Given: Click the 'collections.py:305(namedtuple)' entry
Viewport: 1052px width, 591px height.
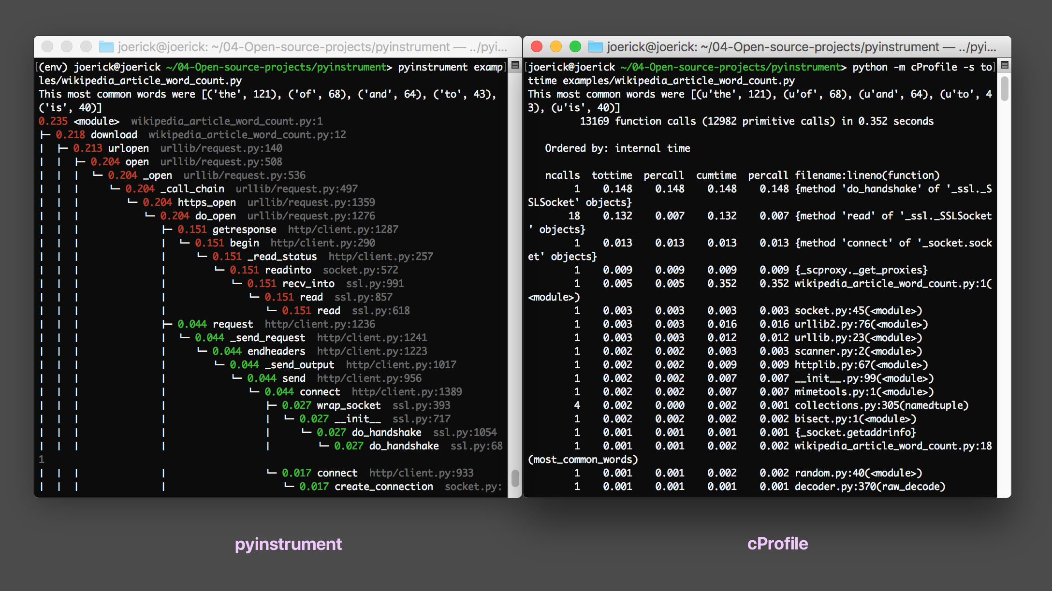Looking at the screenshot, I should coord(882,405).
